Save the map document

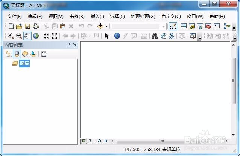27,26
